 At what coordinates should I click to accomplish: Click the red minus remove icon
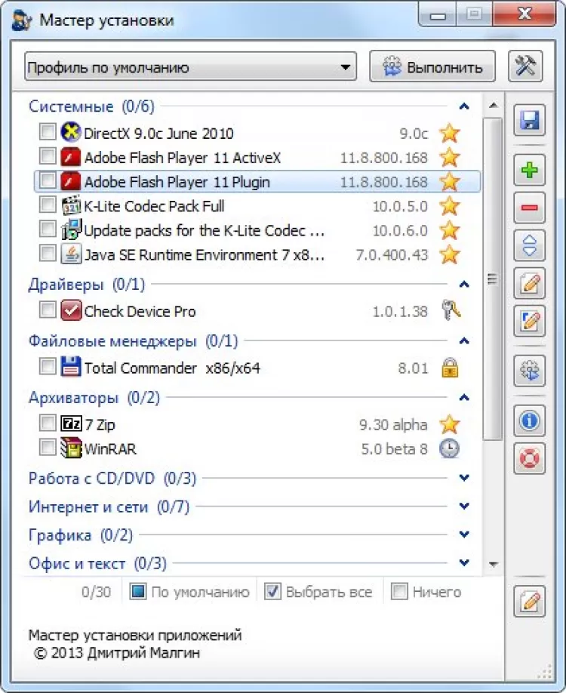[x=529, y=208]
